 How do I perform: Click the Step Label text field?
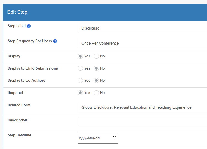142,28
